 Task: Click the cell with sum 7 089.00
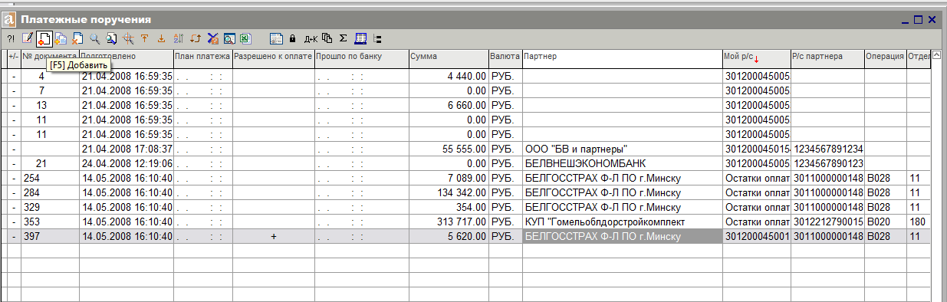[x=448, y=178]
